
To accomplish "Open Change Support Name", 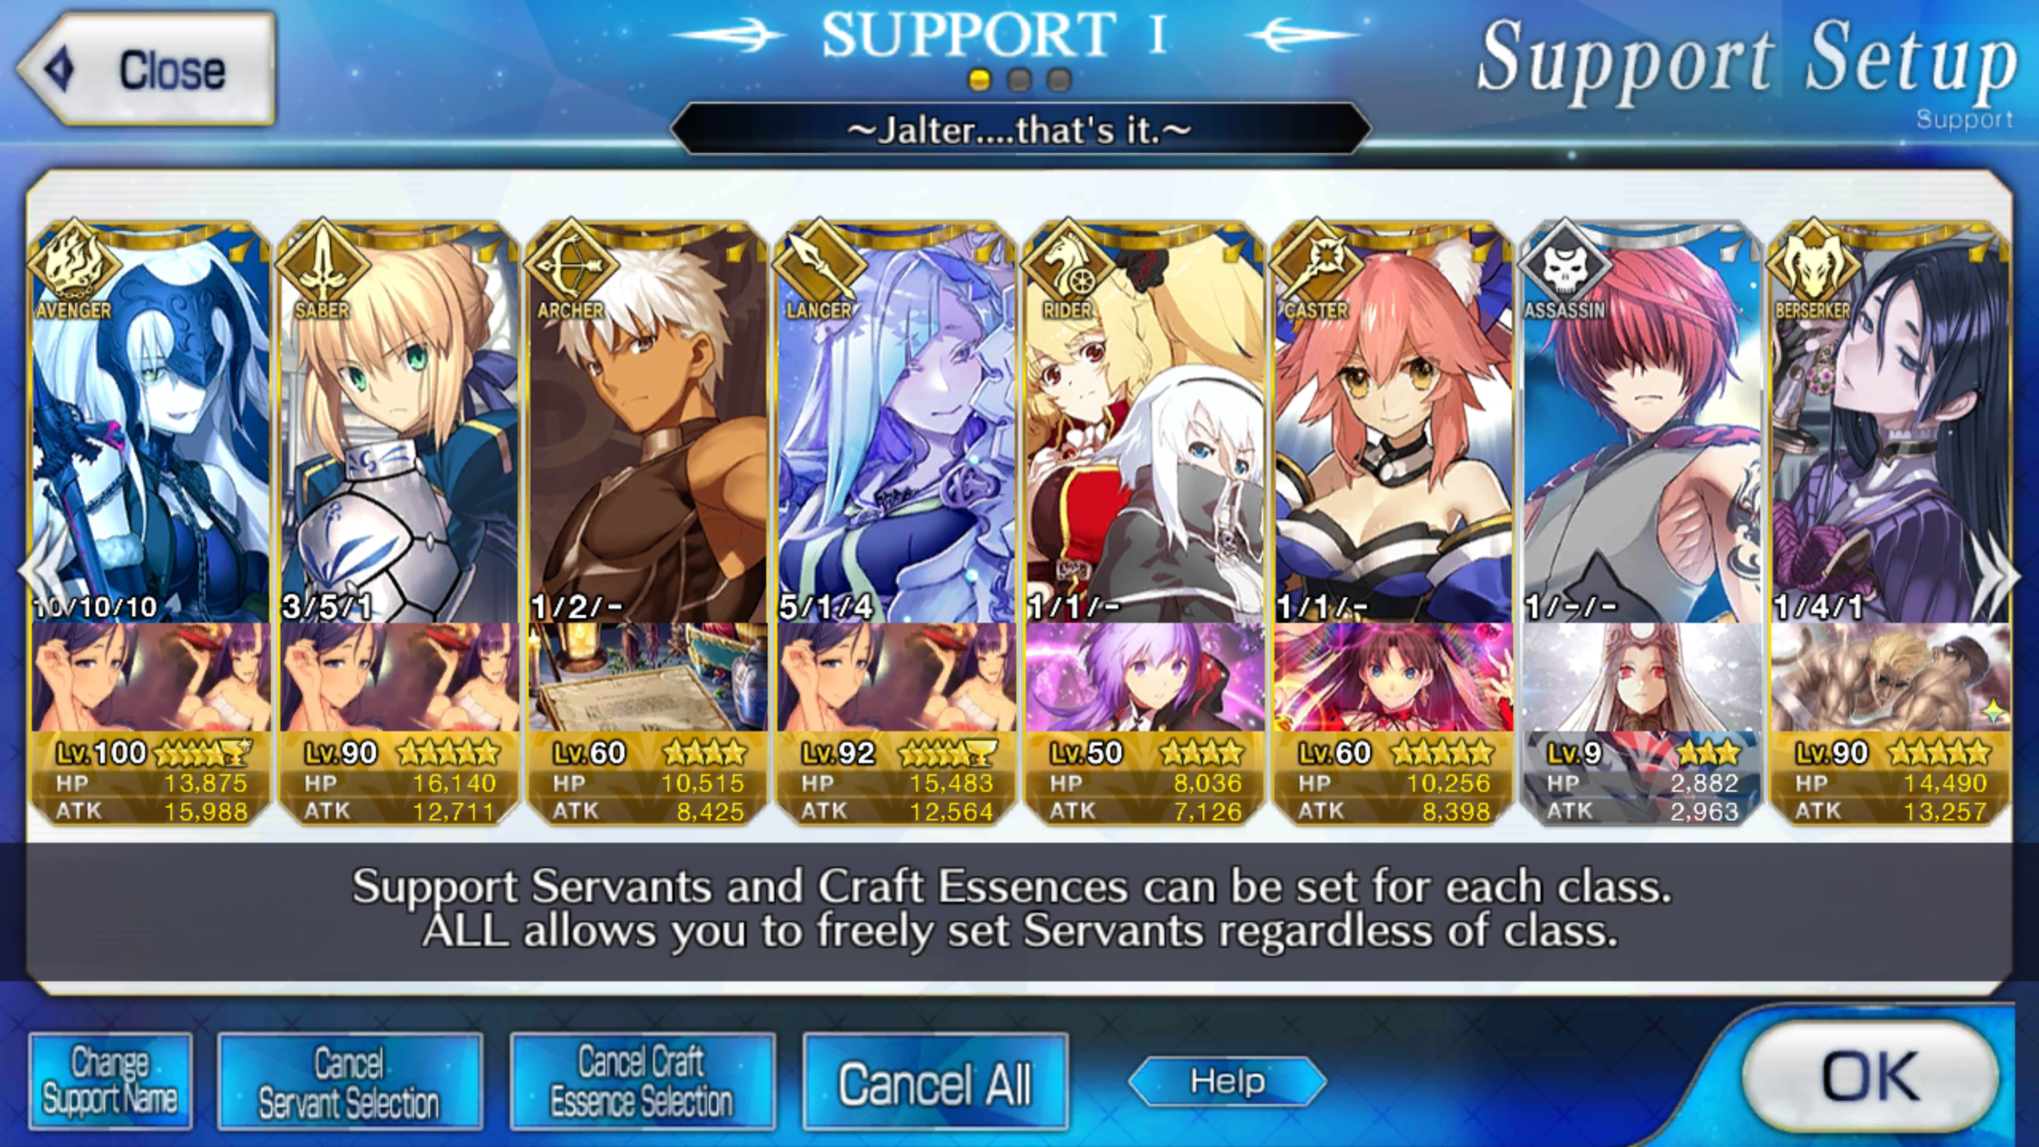I will (x=111, y=1081).
